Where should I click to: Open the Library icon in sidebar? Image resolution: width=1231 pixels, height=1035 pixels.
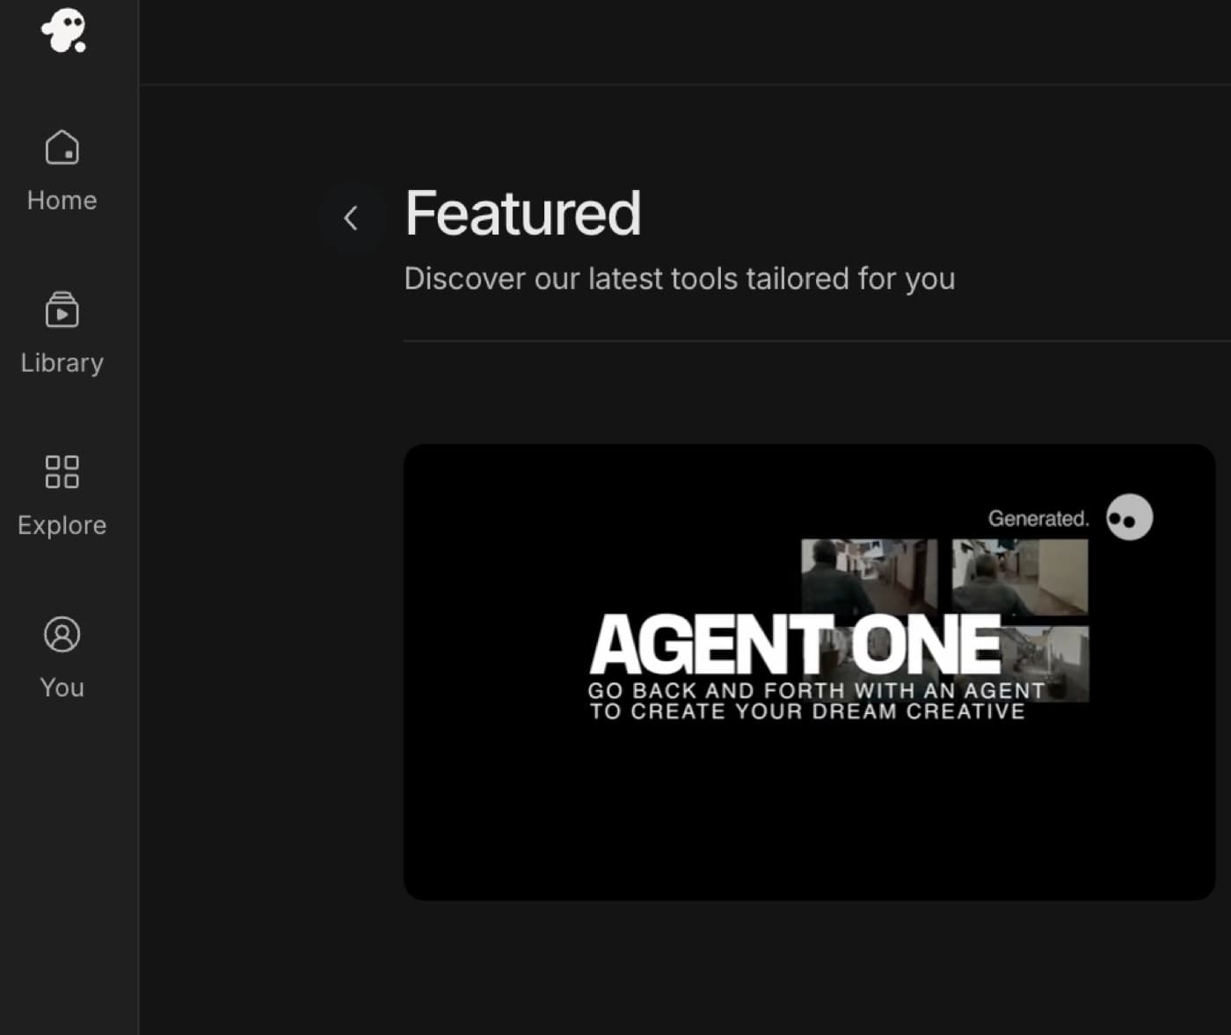click(x=62, y=310)
